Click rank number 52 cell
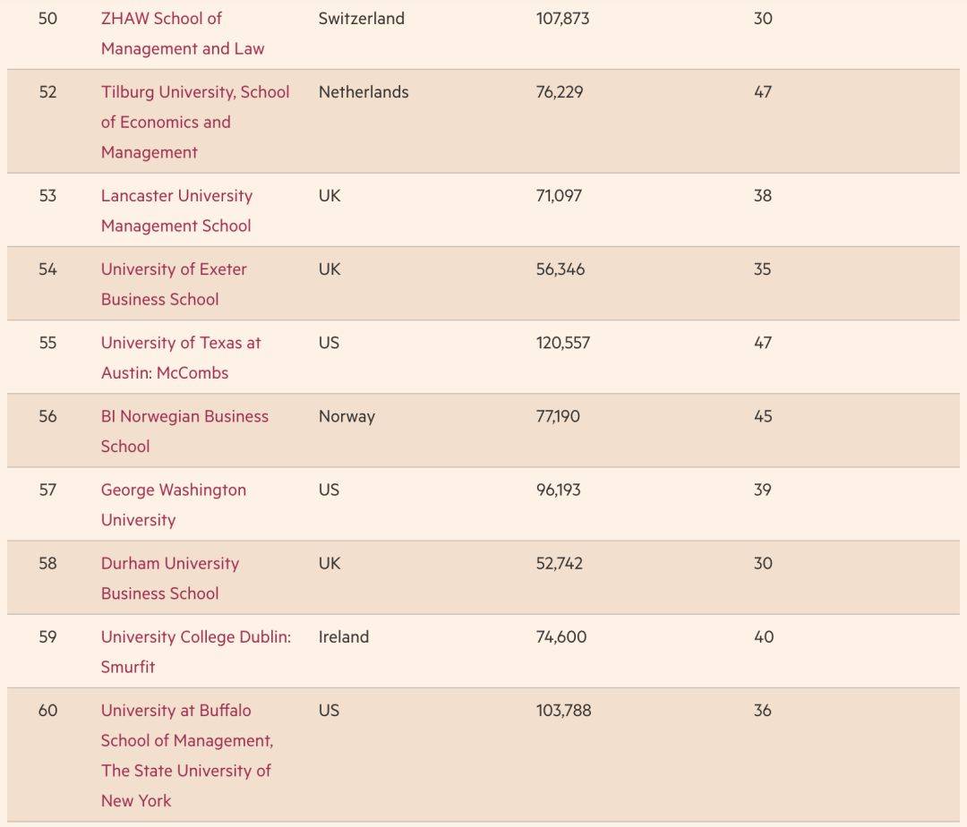Image resolution: width=967 pixels, height=827 pixels. click(47, 92)
